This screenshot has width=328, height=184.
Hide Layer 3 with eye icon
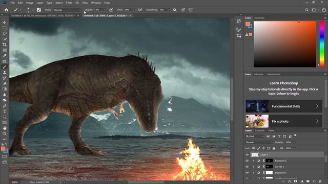(247, 155)
